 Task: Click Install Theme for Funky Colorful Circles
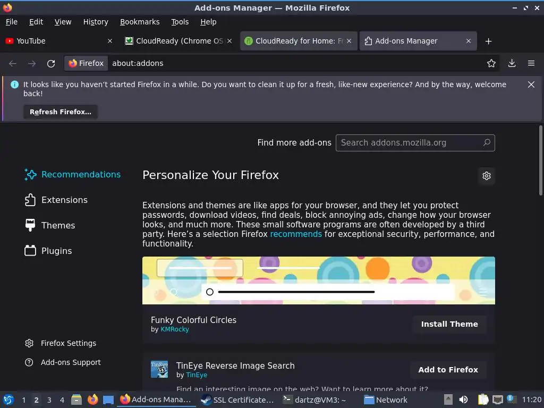click(449, 324)
